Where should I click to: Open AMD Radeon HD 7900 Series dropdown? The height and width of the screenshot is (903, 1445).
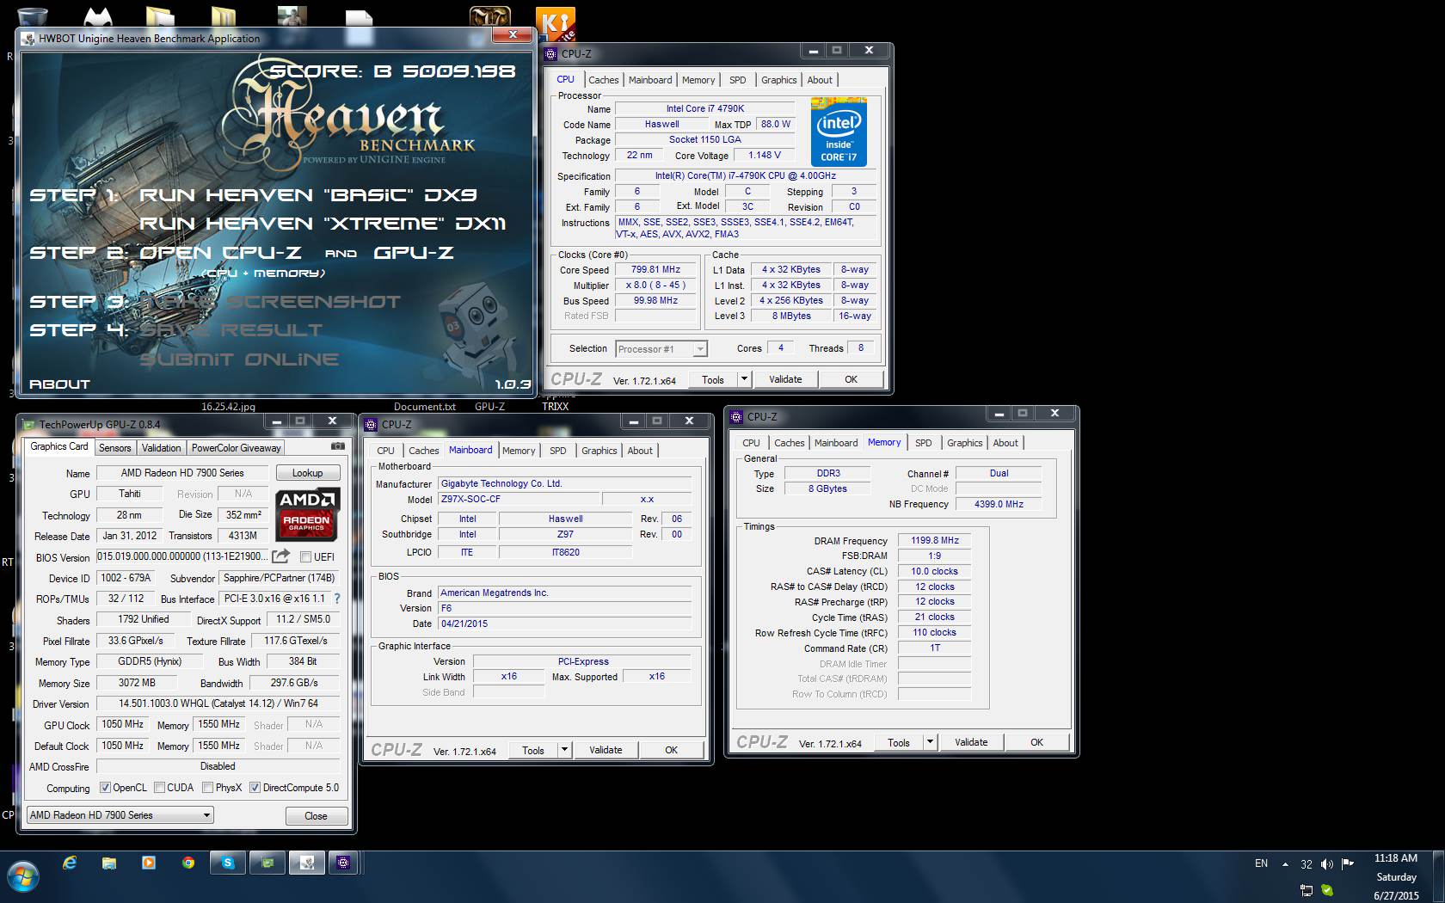[120, 815]
